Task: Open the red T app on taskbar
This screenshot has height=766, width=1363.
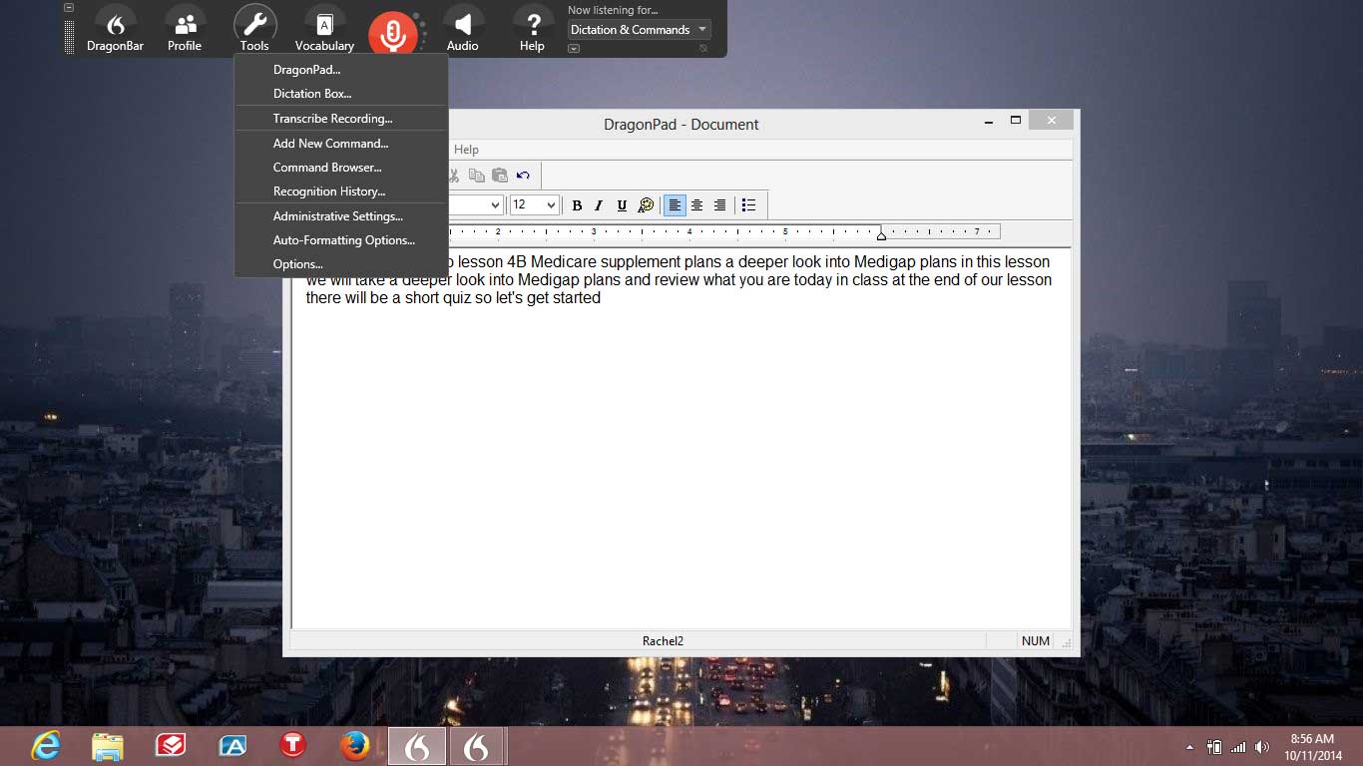Action: [292, 746]
